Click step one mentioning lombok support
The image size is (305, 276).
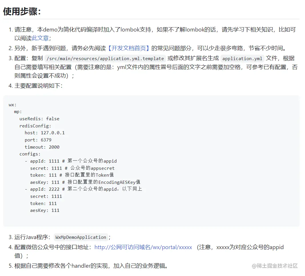coord(114,29)
